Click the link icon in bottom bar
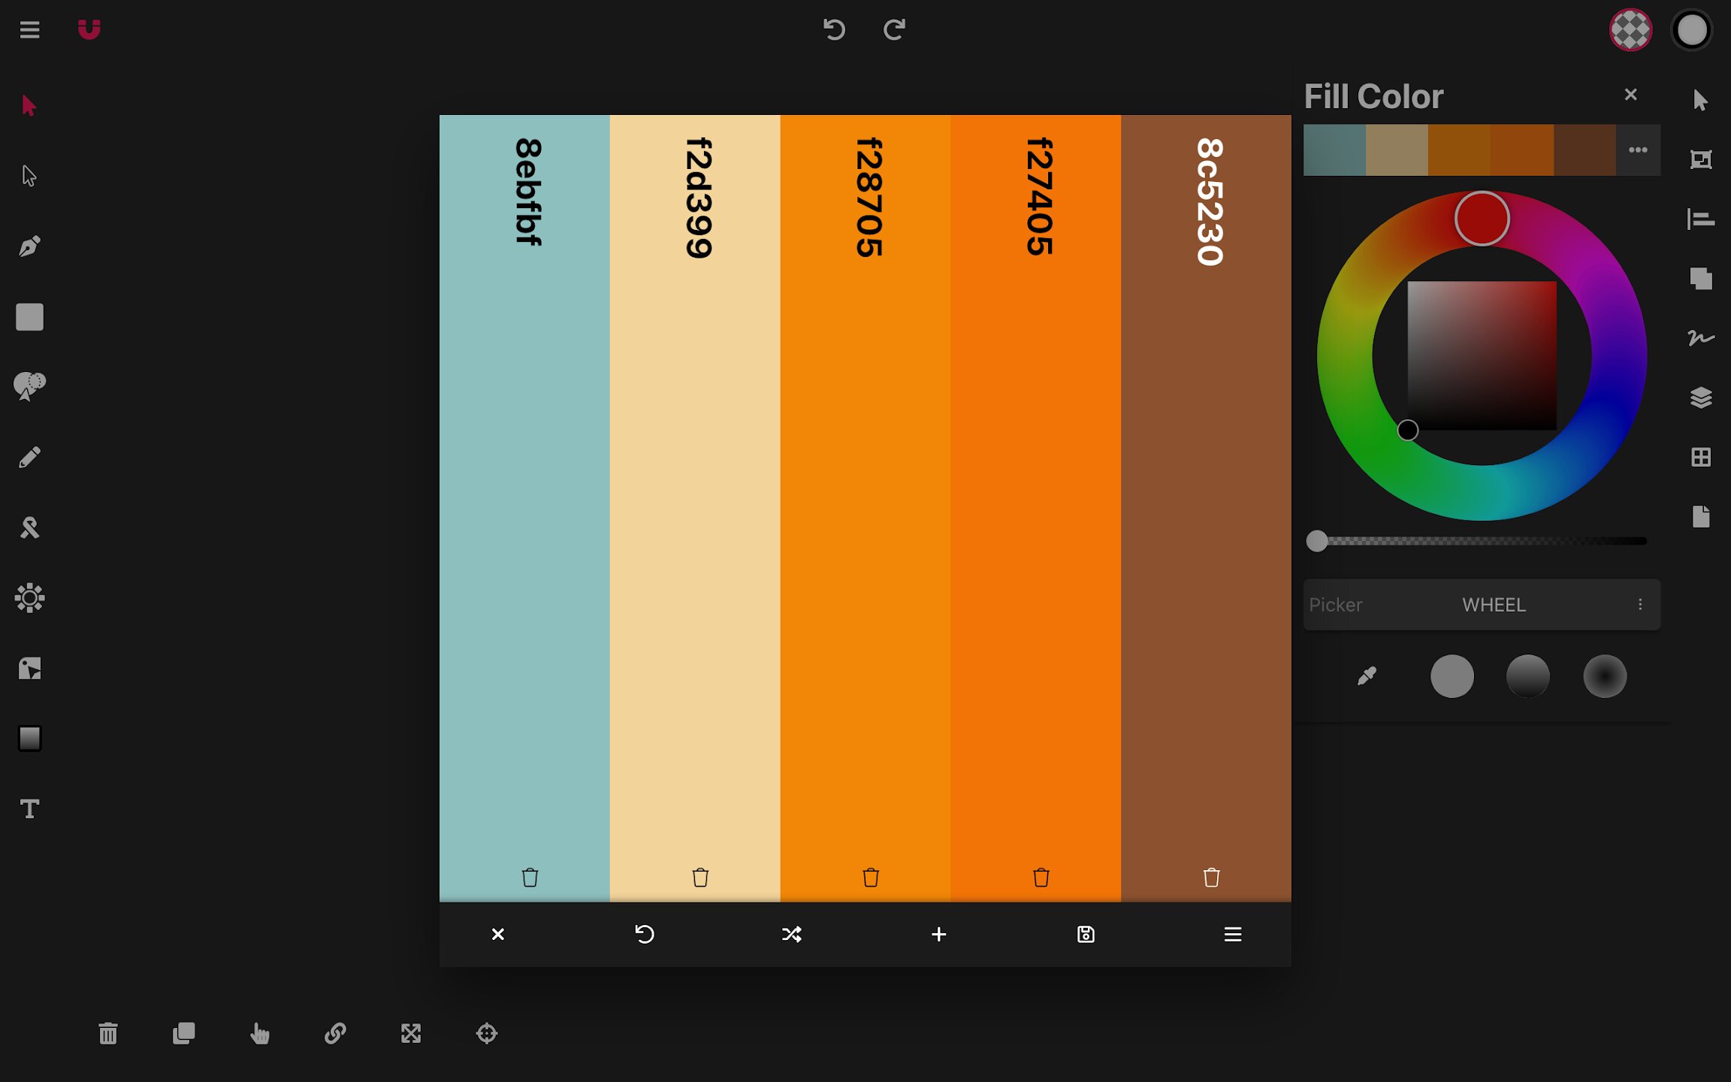The image size is (1731, 1082). tap(335, 1033)
